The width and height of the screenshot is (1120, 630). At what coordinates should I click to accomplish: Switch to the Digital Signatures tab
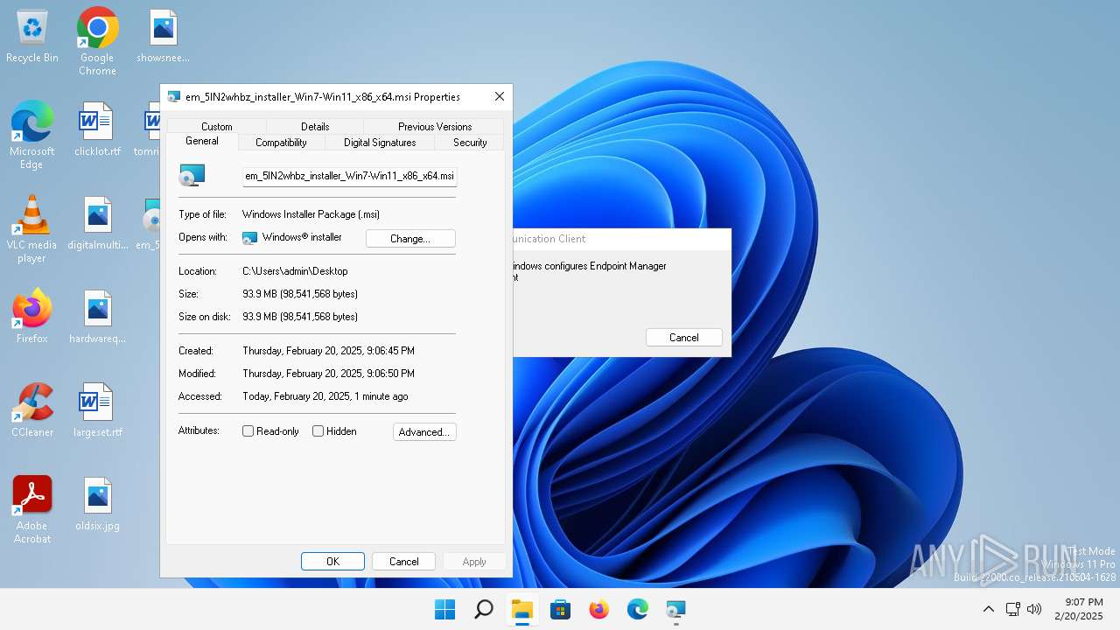(380, 142)
